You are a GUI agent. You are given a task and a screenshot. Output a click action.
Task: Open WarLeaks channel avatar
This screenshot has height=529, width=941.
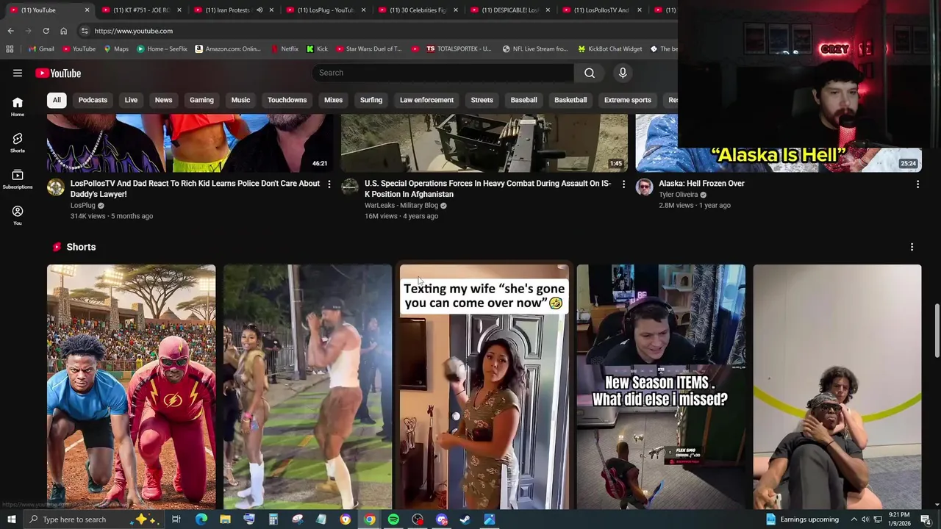[350, 187]
